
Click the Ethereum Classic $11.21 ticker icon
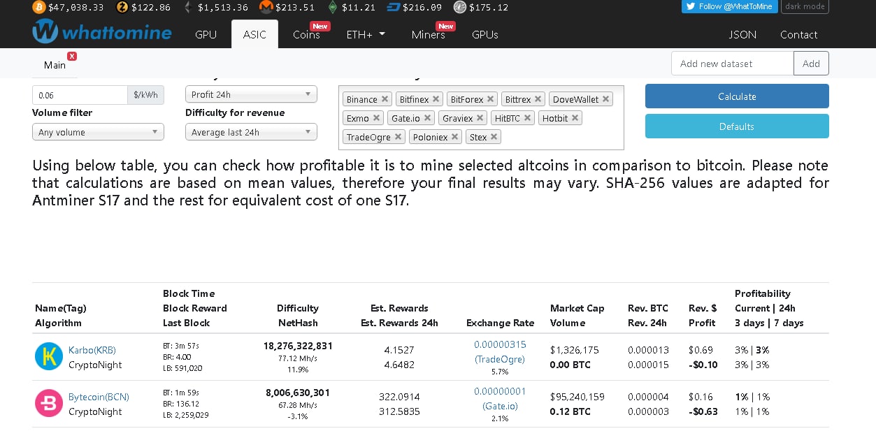click(x=333, y=7)
